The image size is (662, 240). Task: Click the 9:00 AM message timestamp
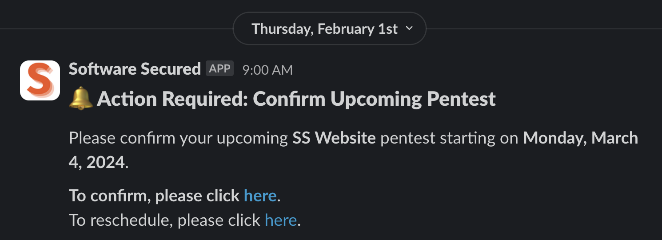click(x=267, y=70)
